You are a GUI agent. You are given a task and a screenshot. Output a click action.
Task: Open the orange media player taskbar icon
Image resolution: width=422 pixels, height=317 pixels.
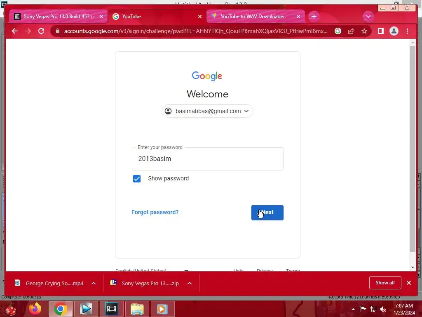point(162,309)
